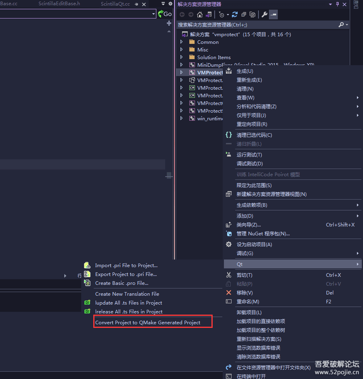The image size is (363, 379).
Task: Click the braces icon for 清理已选代码(C)
Action: point(228,135)
